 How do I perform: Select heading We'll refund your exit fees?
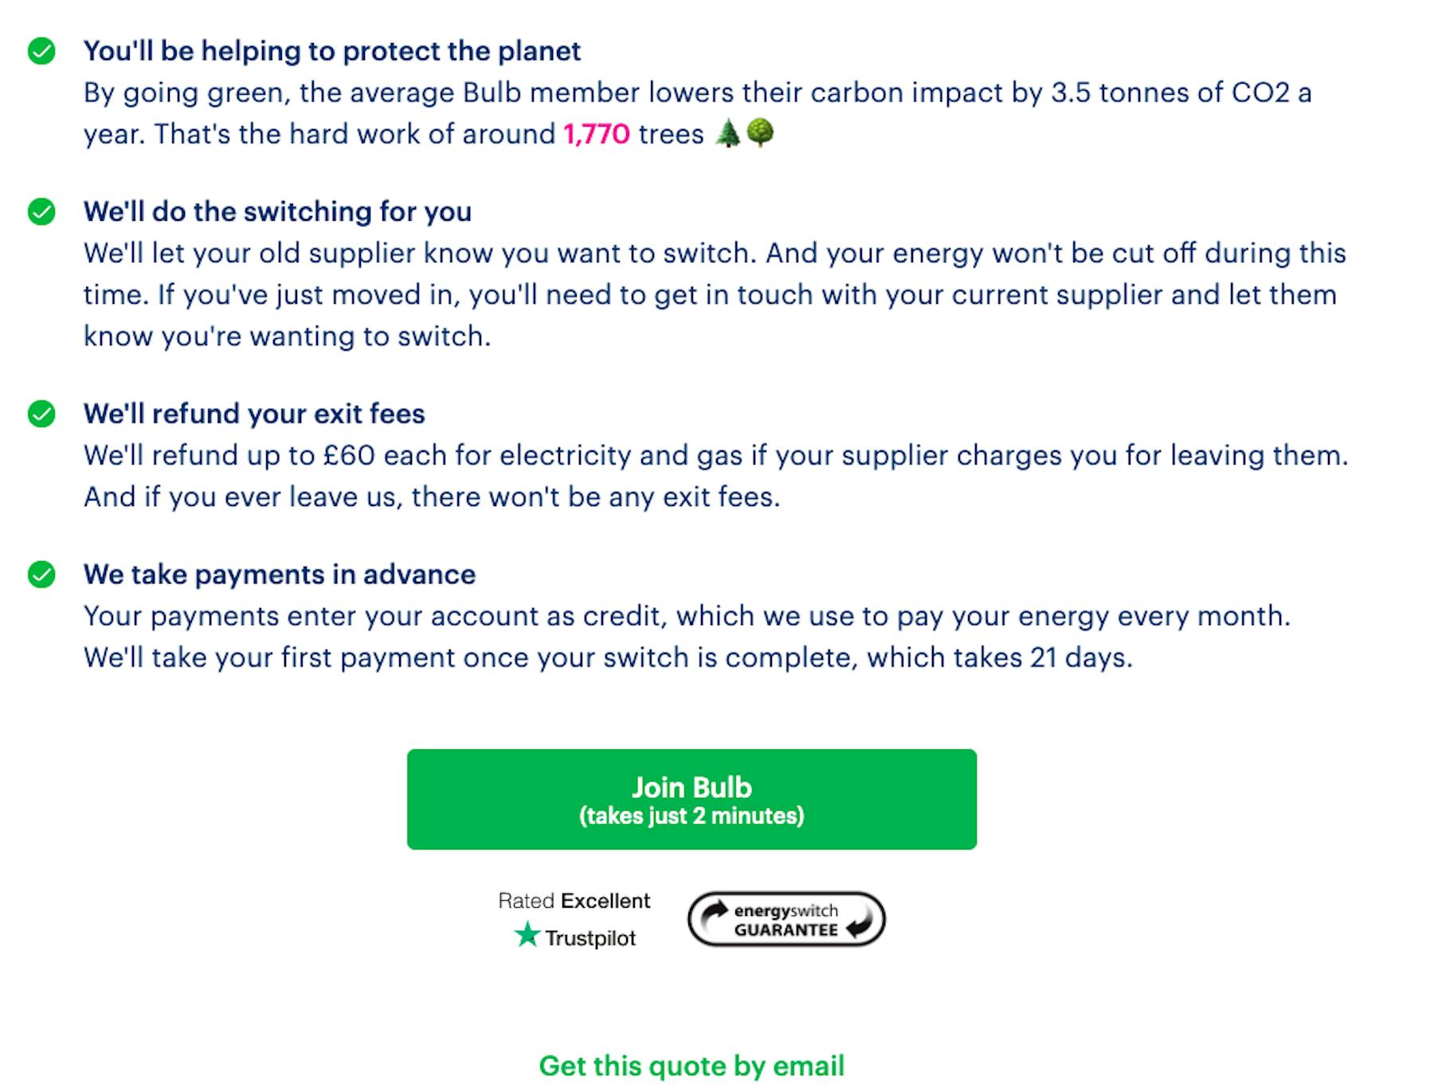254,414
